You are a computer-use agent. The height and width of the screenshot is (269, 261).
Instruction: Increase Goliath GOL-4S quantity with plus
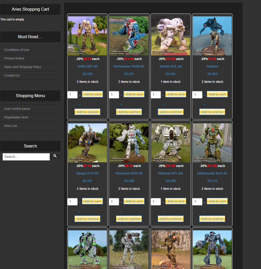coord(163,95)
